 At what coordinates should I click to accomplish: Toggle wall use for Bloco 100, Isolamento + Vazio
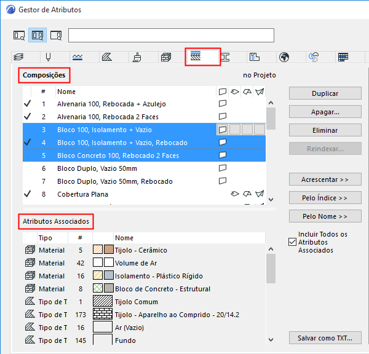tap(223, 130)
